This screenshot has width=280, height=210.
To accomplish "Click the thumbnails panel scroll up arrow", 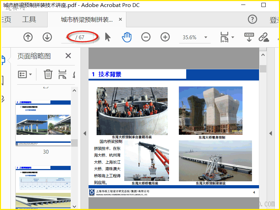I will (x=75, y=91).
